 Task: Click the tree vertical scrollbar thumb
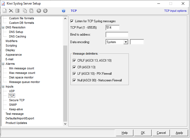[x=65, y=84]
